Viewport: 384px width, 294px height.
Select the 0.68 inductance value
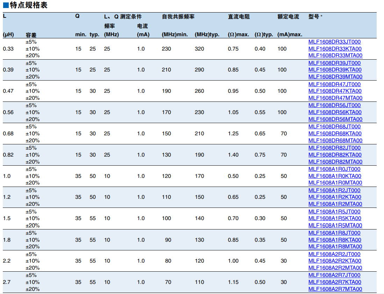click(8, 134)
